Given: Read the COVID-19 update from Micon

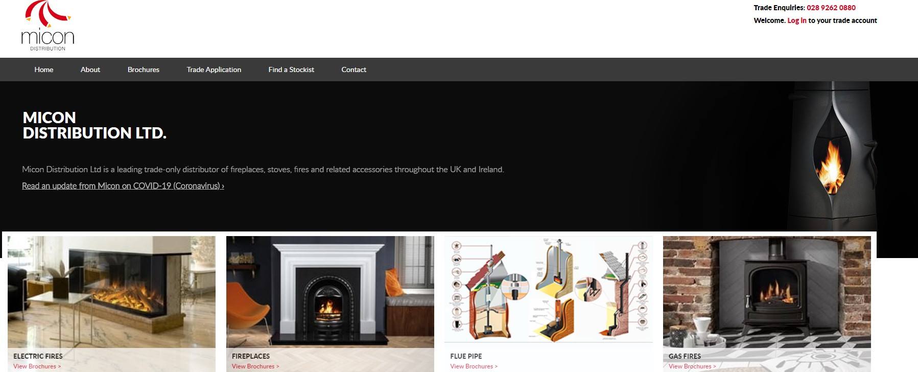Looking at the screenshot, I should tap(123, 186).
